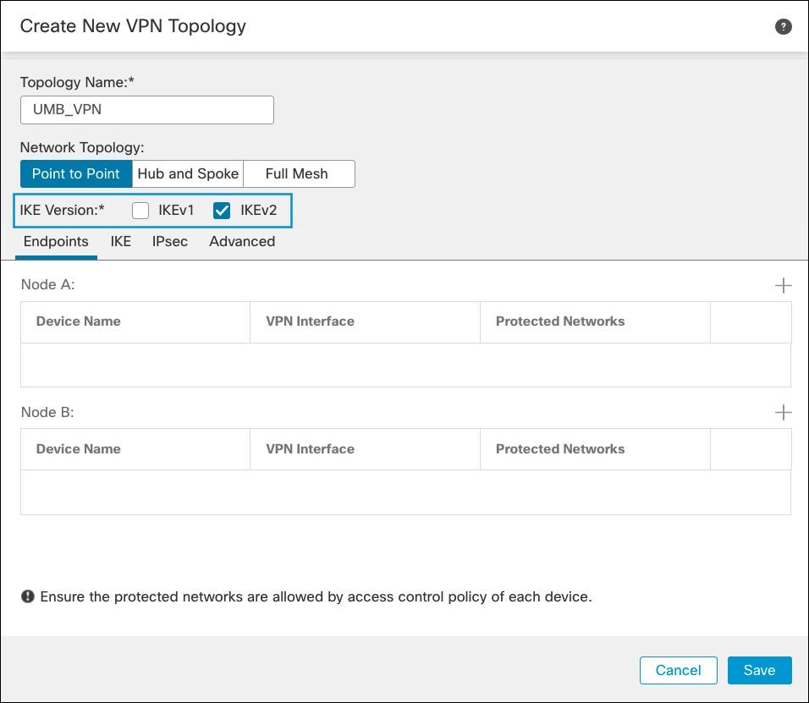This screenshot has height=703, width=809.
Task: Cancel the VPN topology creation
Action: click(x=678, y=670)
